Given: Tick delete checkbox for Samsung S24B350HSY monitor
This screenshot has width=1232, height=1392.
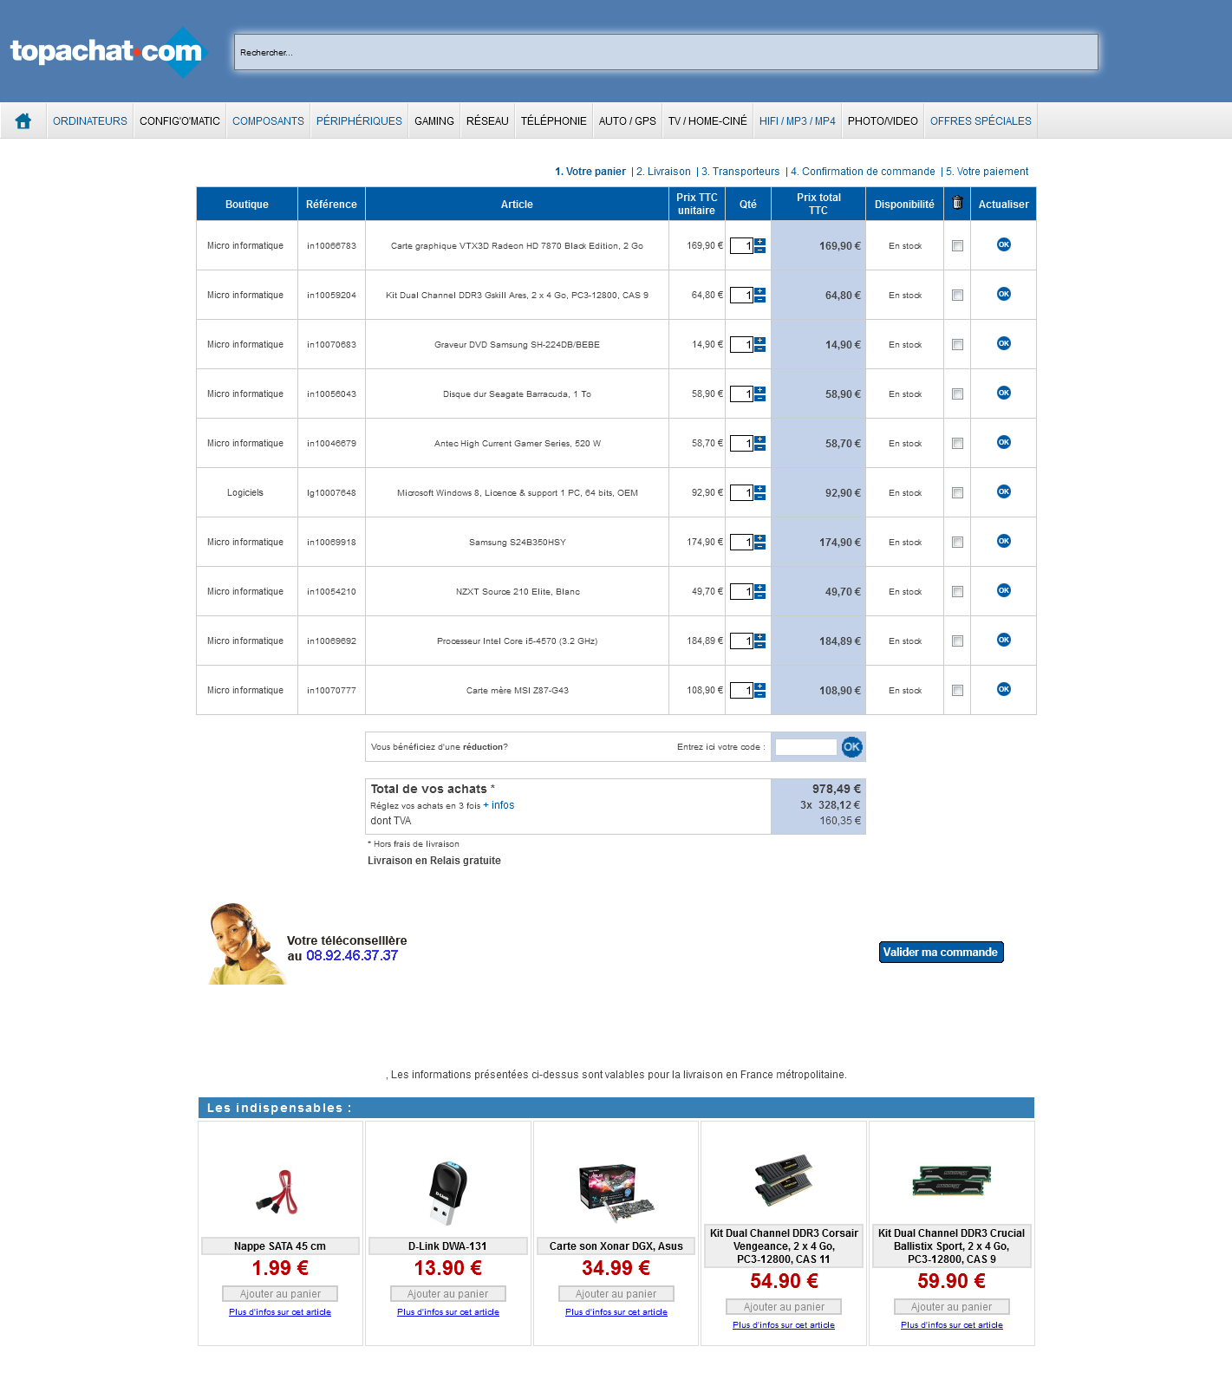Looking at the screenshot, I should pyautogui.click(x=957, y=543).
